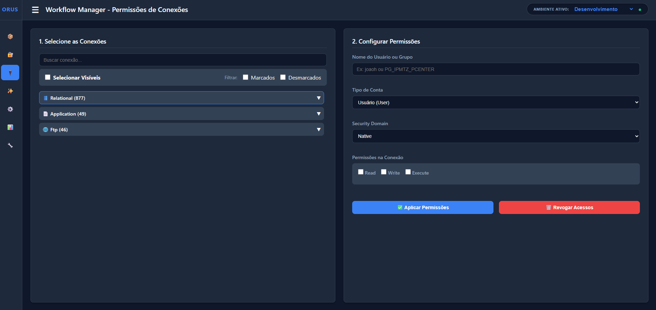Open the Security Domain dropdown
This screenshot has width=656, height=310.
pyautogui.click(x=496, y=136)
